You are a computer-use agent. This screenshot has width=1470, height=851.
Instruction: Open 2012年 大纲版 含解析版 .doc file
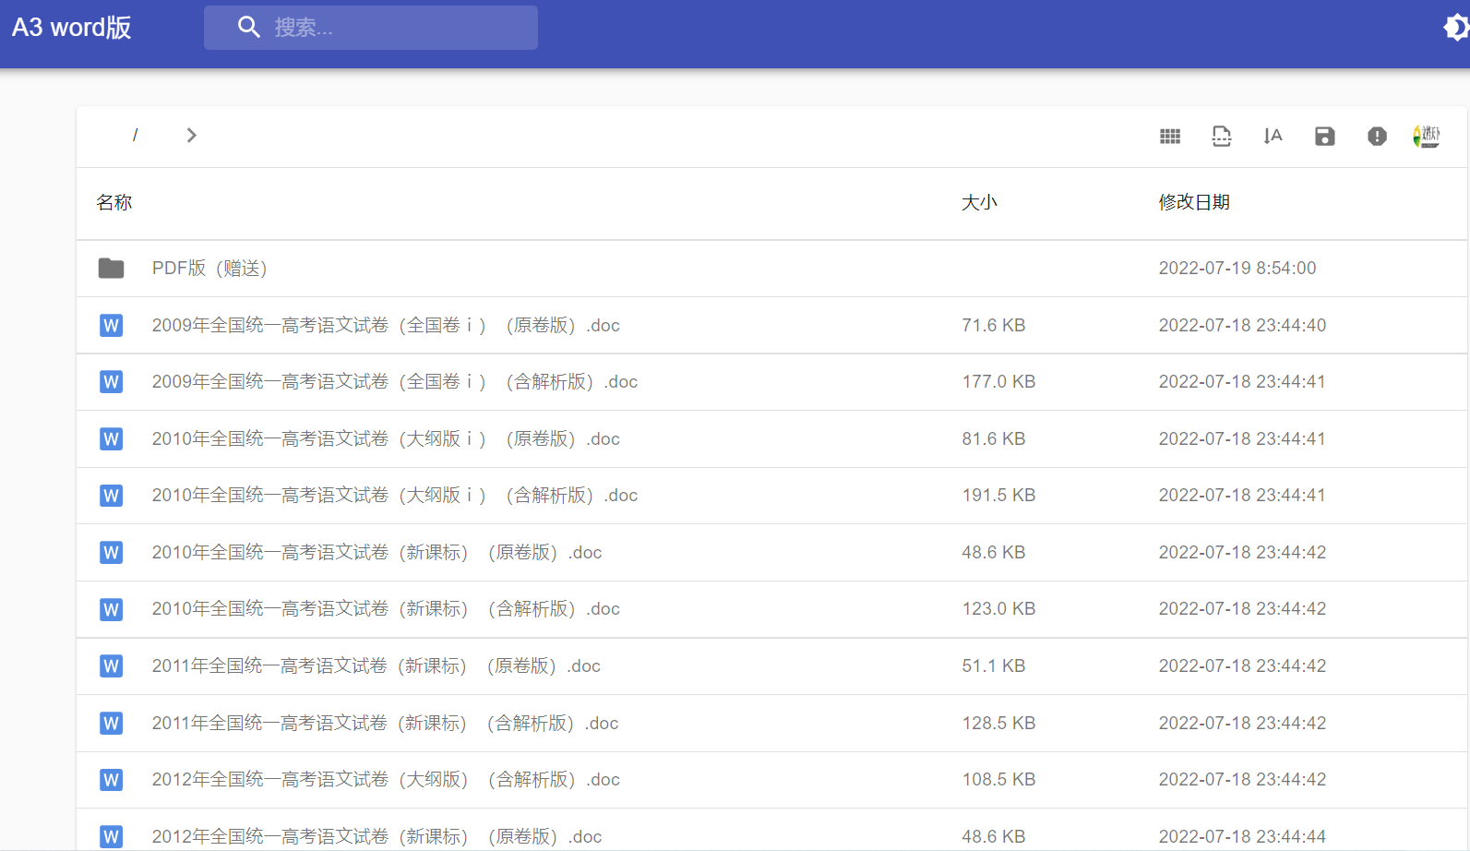pyautogui.click(x=386, y=780)
